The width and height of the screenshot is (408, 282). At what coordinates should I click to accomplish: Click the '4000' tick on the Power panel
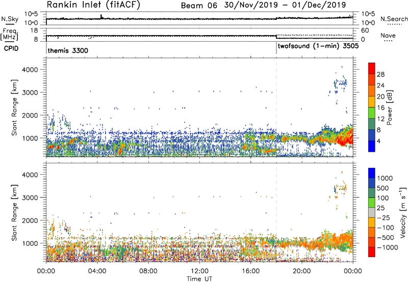[30, 70]
